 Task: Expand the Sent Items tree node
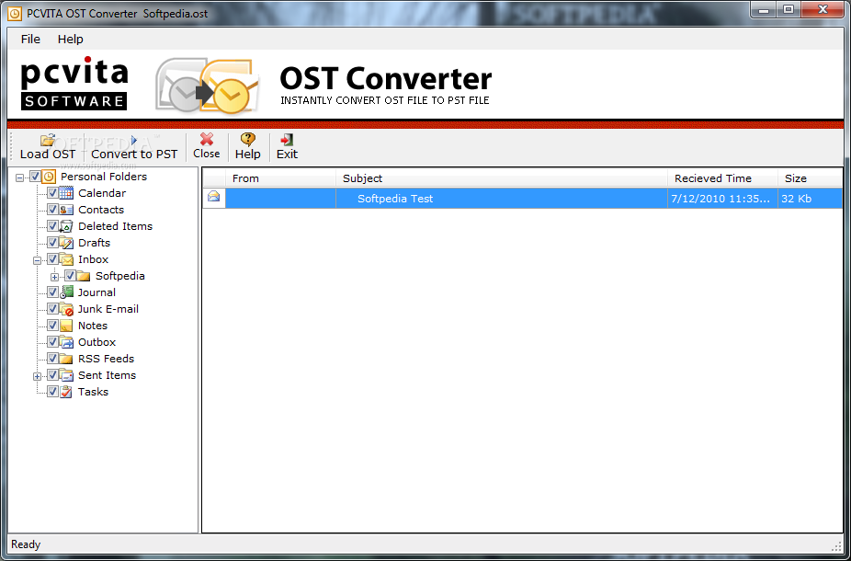(x=38, y=376)
